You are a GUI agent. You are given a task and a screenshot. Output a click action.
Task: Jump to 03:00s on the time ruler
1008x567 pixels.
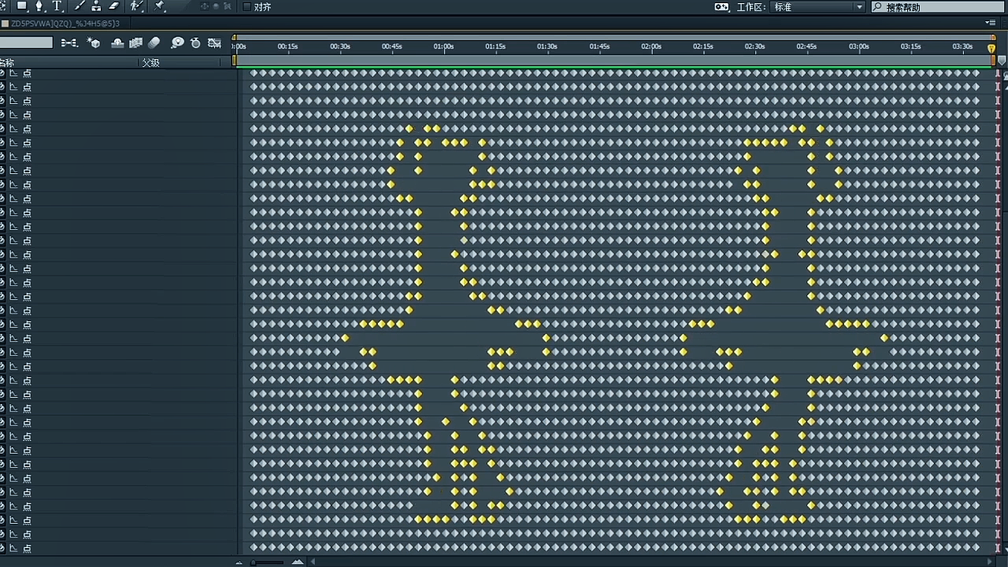point(858,46)
